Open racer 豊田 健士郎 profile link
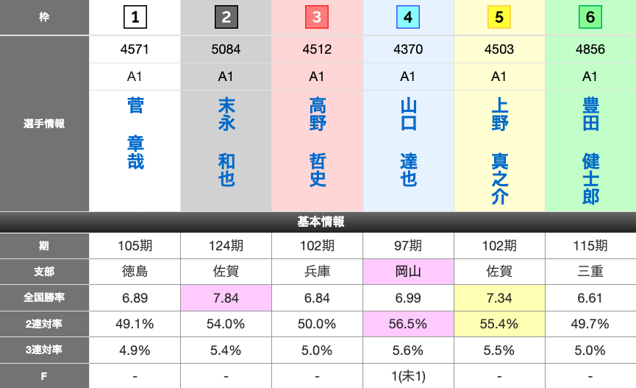Image resolution: width=636 pixels, height=388 pixels. pyautogui.click(x=590, y=151)
